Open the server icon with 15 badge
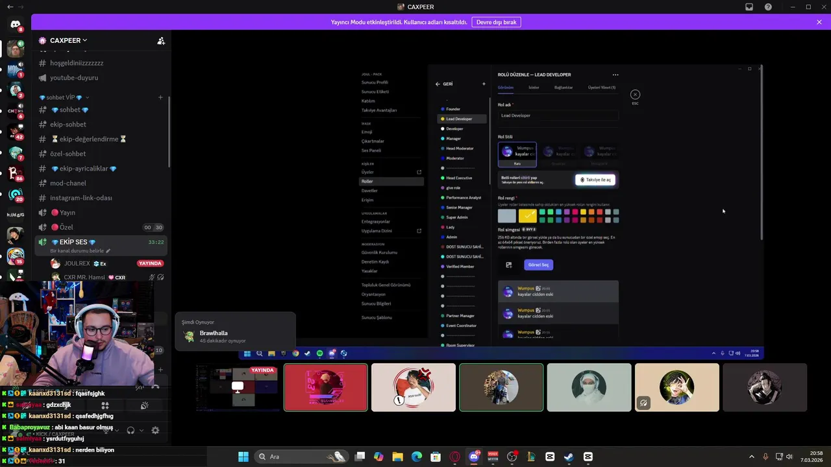The height and width of the screenshot is (467, 831). click(16, 256)
